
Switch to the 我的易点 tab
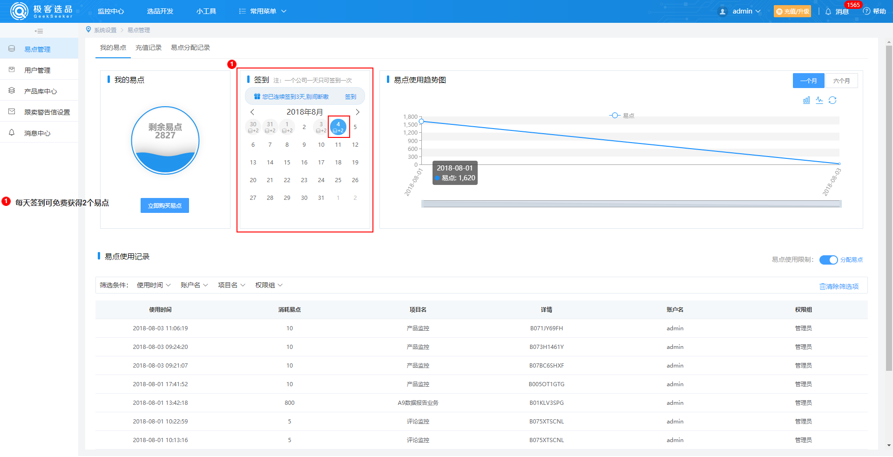(113, 48)
